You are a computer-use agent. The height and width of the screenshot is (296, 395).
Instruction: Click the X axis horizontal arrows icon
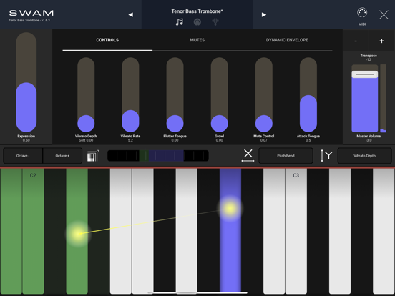(x=248, y=156)
